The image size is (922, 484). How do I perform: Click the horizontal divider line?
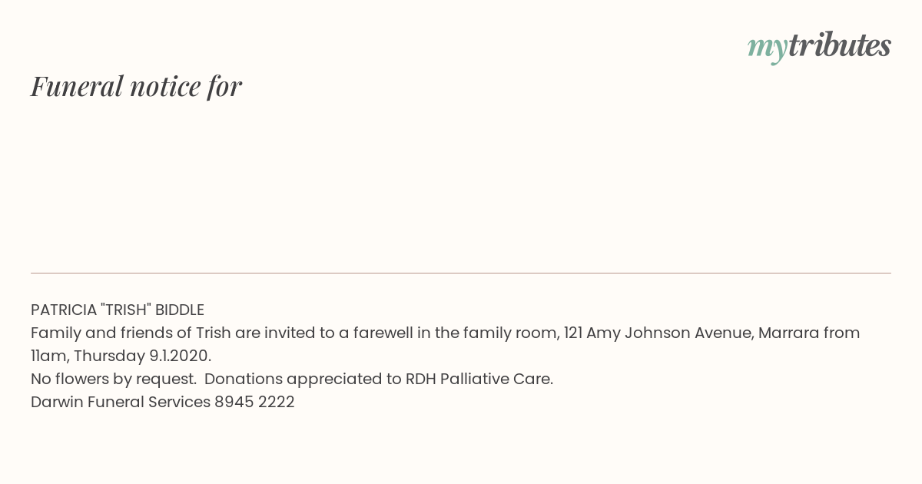point(461,273)
